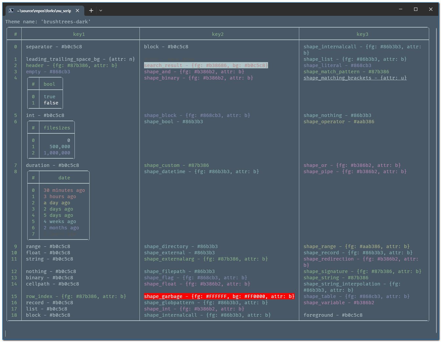Click the 'false' value in bool table
This screenshot has height=342, width=441.
click(x=51, y=103)
